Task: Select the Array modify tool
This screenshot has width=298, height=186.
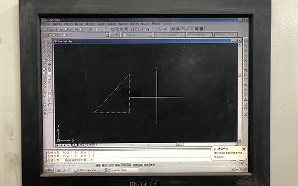Action: [49, 60]
